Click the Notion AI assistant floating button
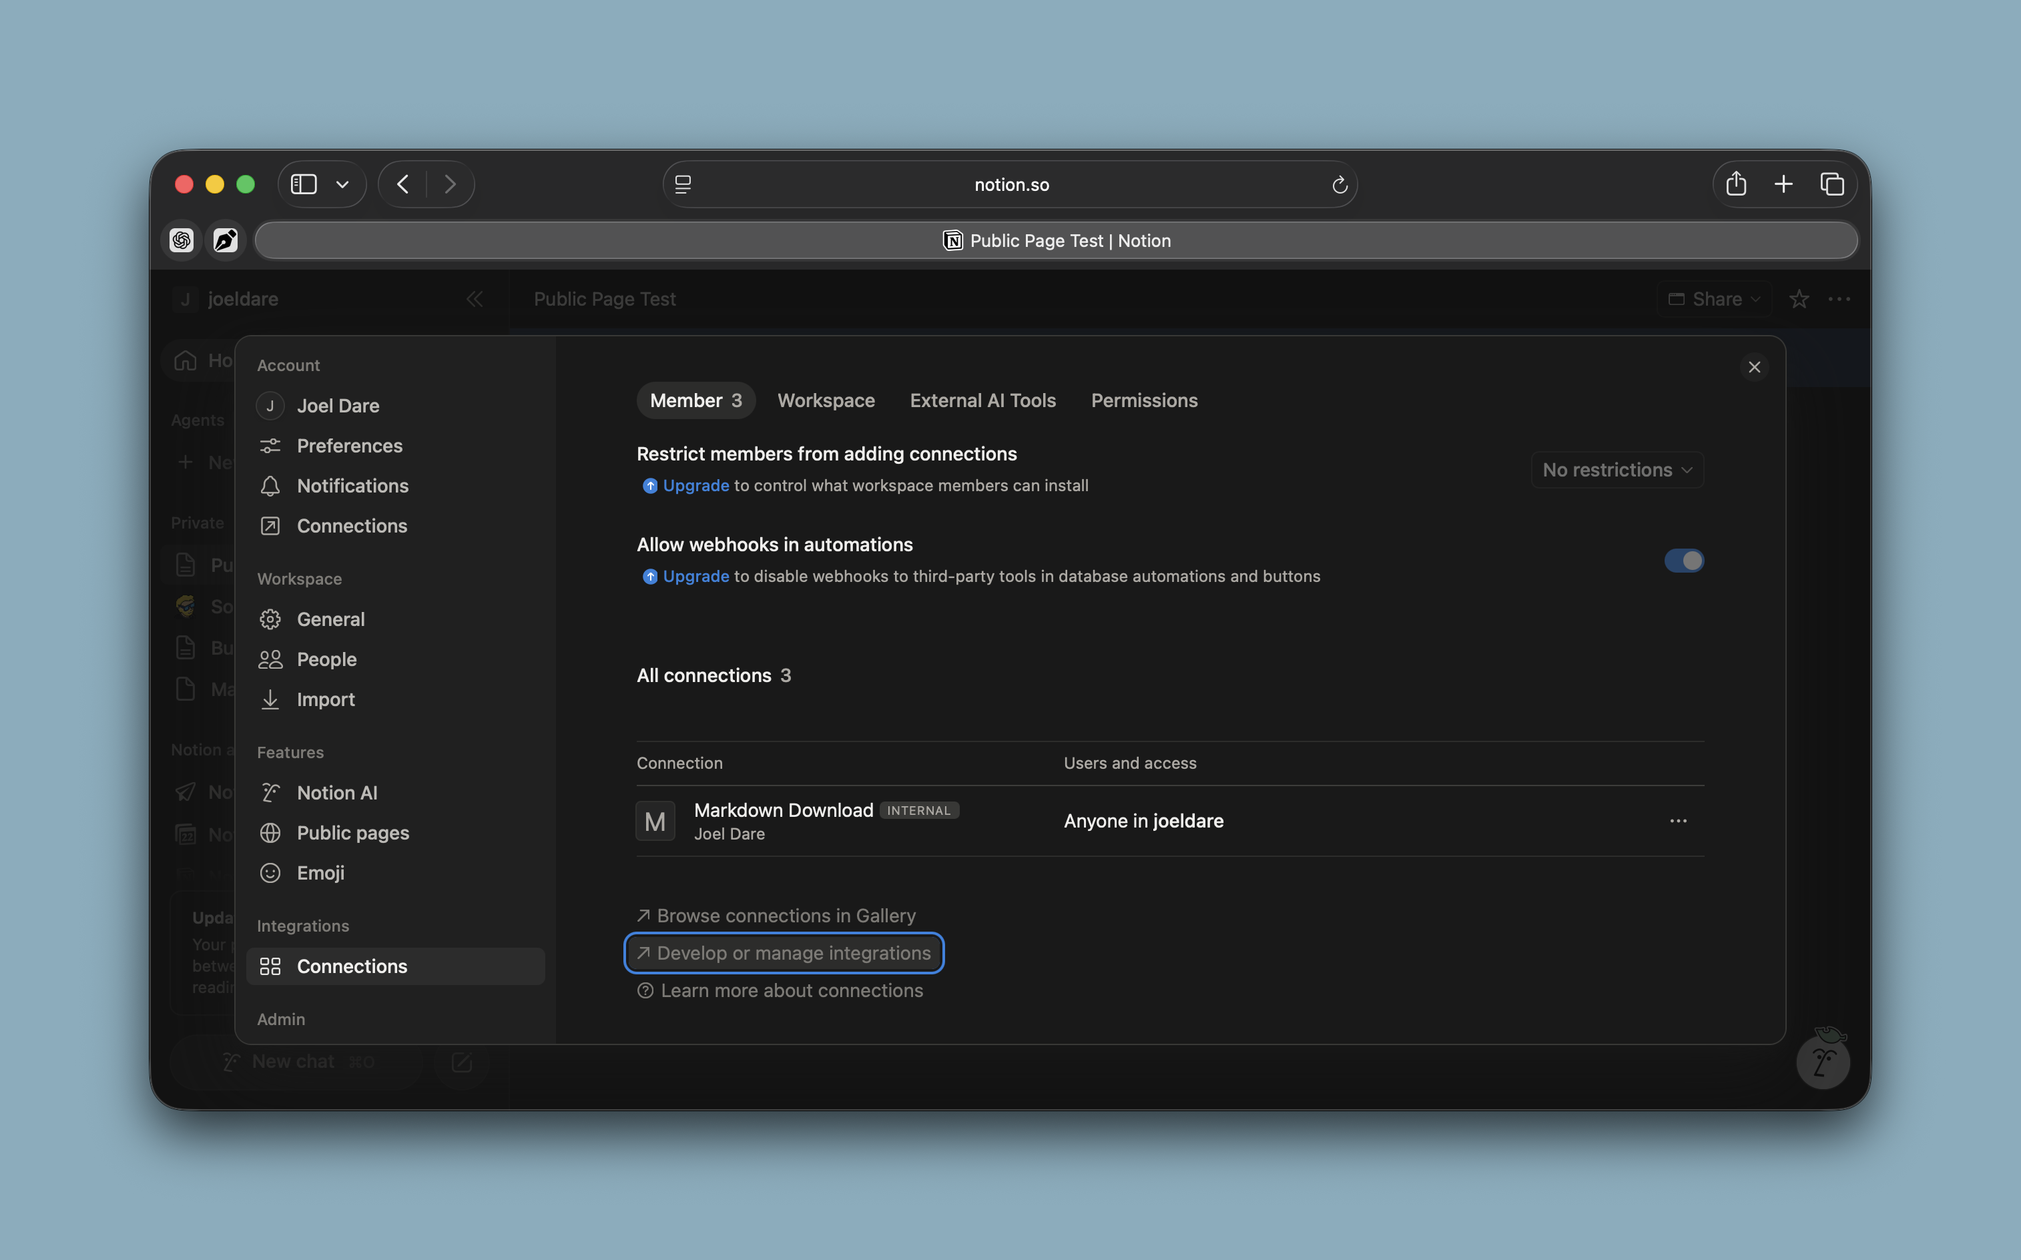Viewport: 2021px width, 1260px height. 1823,1061
